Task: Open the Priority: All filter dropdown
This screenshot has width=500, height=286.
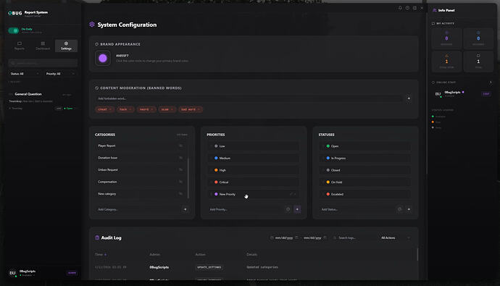Action: (x=60, y=74)
